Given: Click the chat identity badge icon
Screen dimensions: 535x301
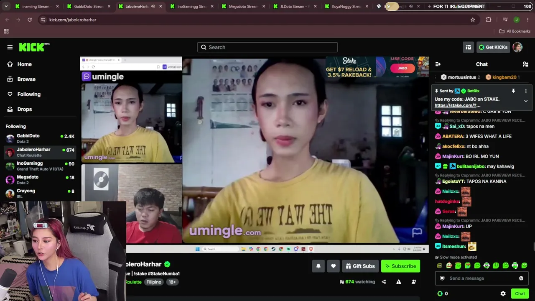Looking at the screenshot, I should click(x=442, y=278).
